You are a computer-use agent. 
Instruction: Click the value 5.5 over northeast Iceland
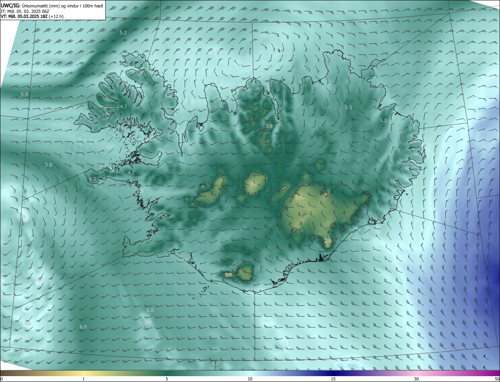coord(348,107)
